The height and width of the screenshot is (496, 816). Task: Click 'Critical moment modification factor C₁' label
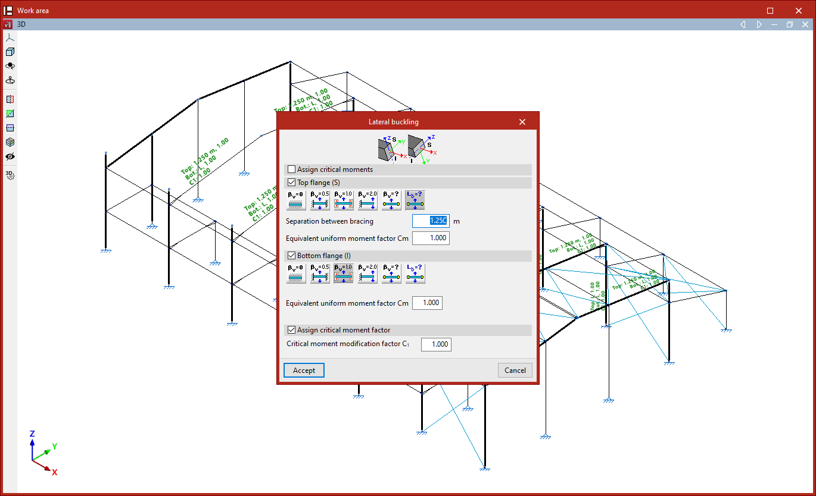pos(348,344)
